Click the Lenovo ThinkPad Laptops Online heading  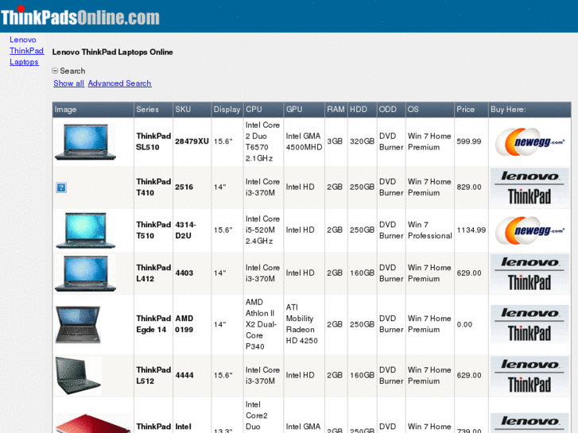click(112, 52)
